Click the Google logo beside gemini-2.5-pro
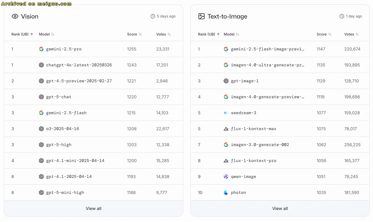373x222 pixels. coord(41,49)
